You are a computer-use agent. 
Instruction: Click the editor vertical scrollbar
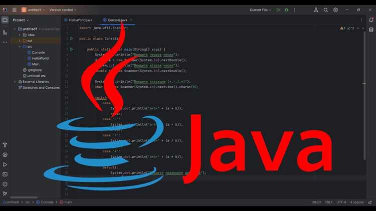coord(364,96)
